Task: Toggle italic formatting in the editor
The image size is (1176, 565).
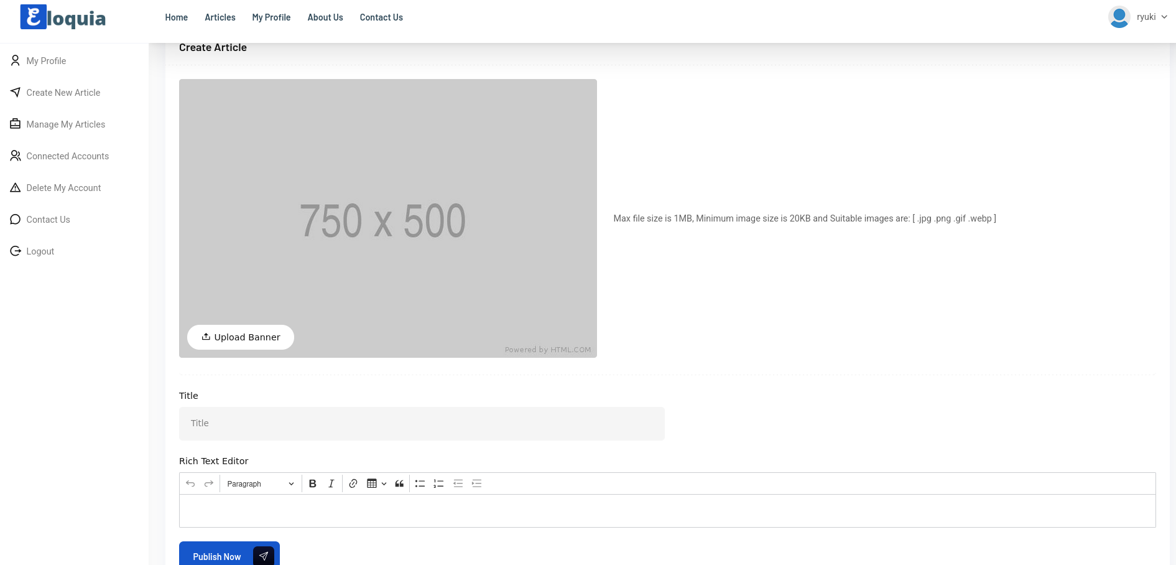Action: 331,483
